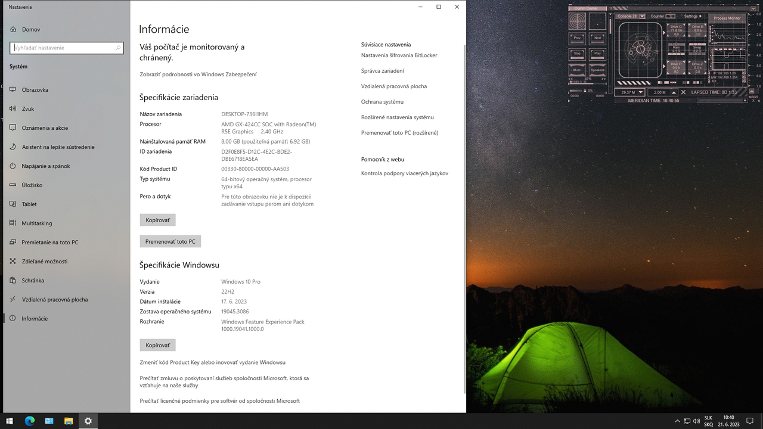Open the Mail app on the taskbar
This screenshot has height=429, width=763.
(49, 421)
